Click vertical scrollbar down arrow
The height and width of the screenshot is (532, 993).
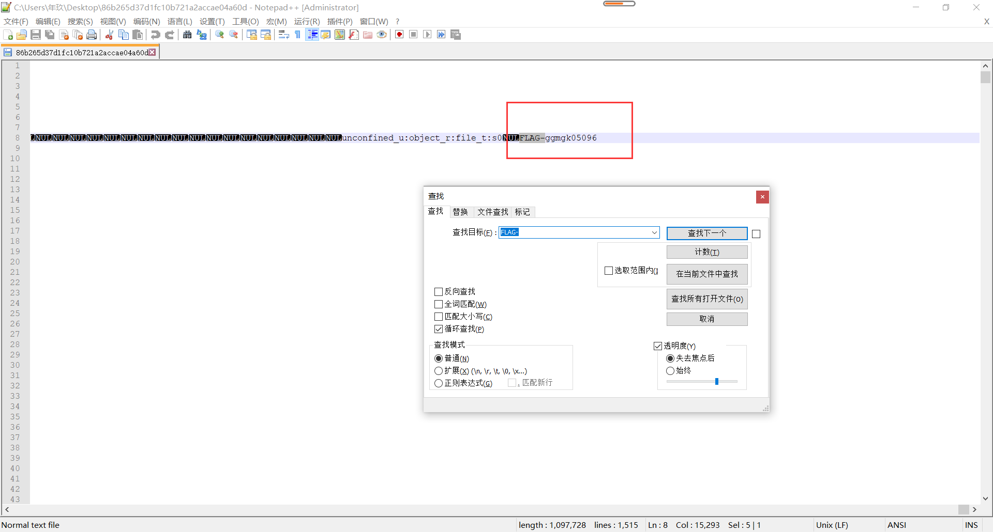click(x=985, y=498)
